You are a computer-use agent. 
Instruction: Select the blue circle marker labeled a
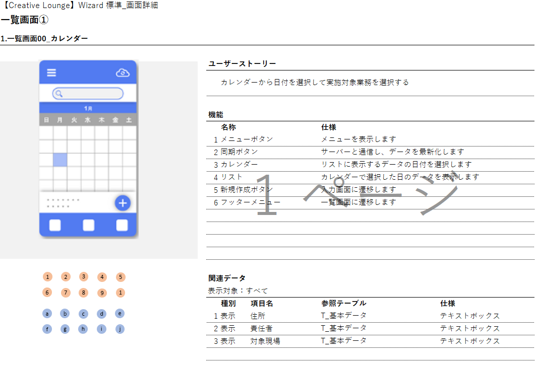pyautogui.click(x=47, y=314)
